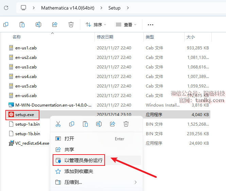Click the 24,690 KB size cell
226x191 pixels.
(199, 143)
